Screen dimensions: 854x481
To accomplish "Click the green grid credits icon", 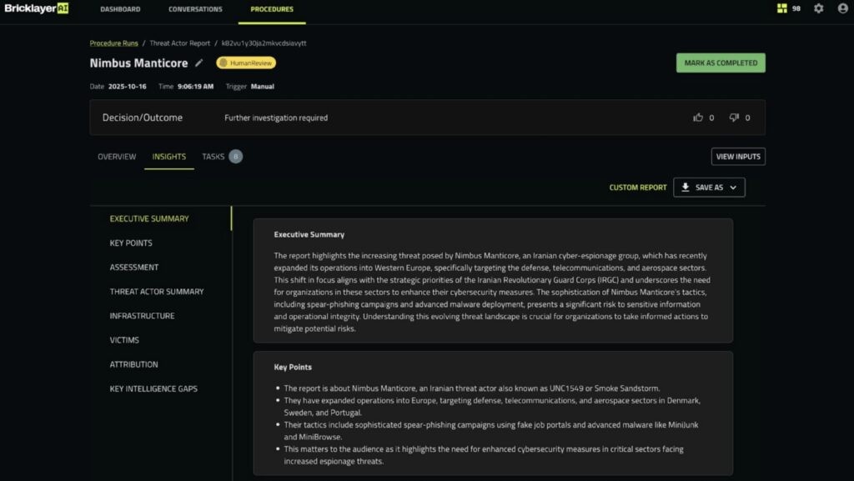I will 781,9.
